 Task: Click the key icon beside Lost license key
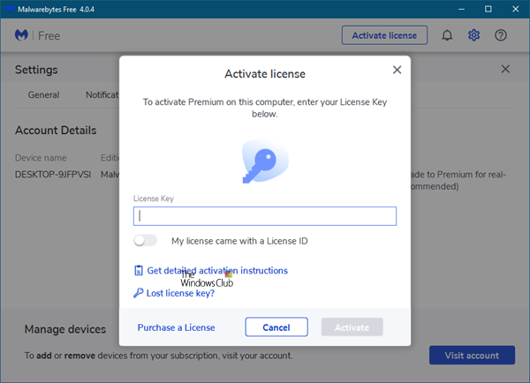click(x=138, y=294)
